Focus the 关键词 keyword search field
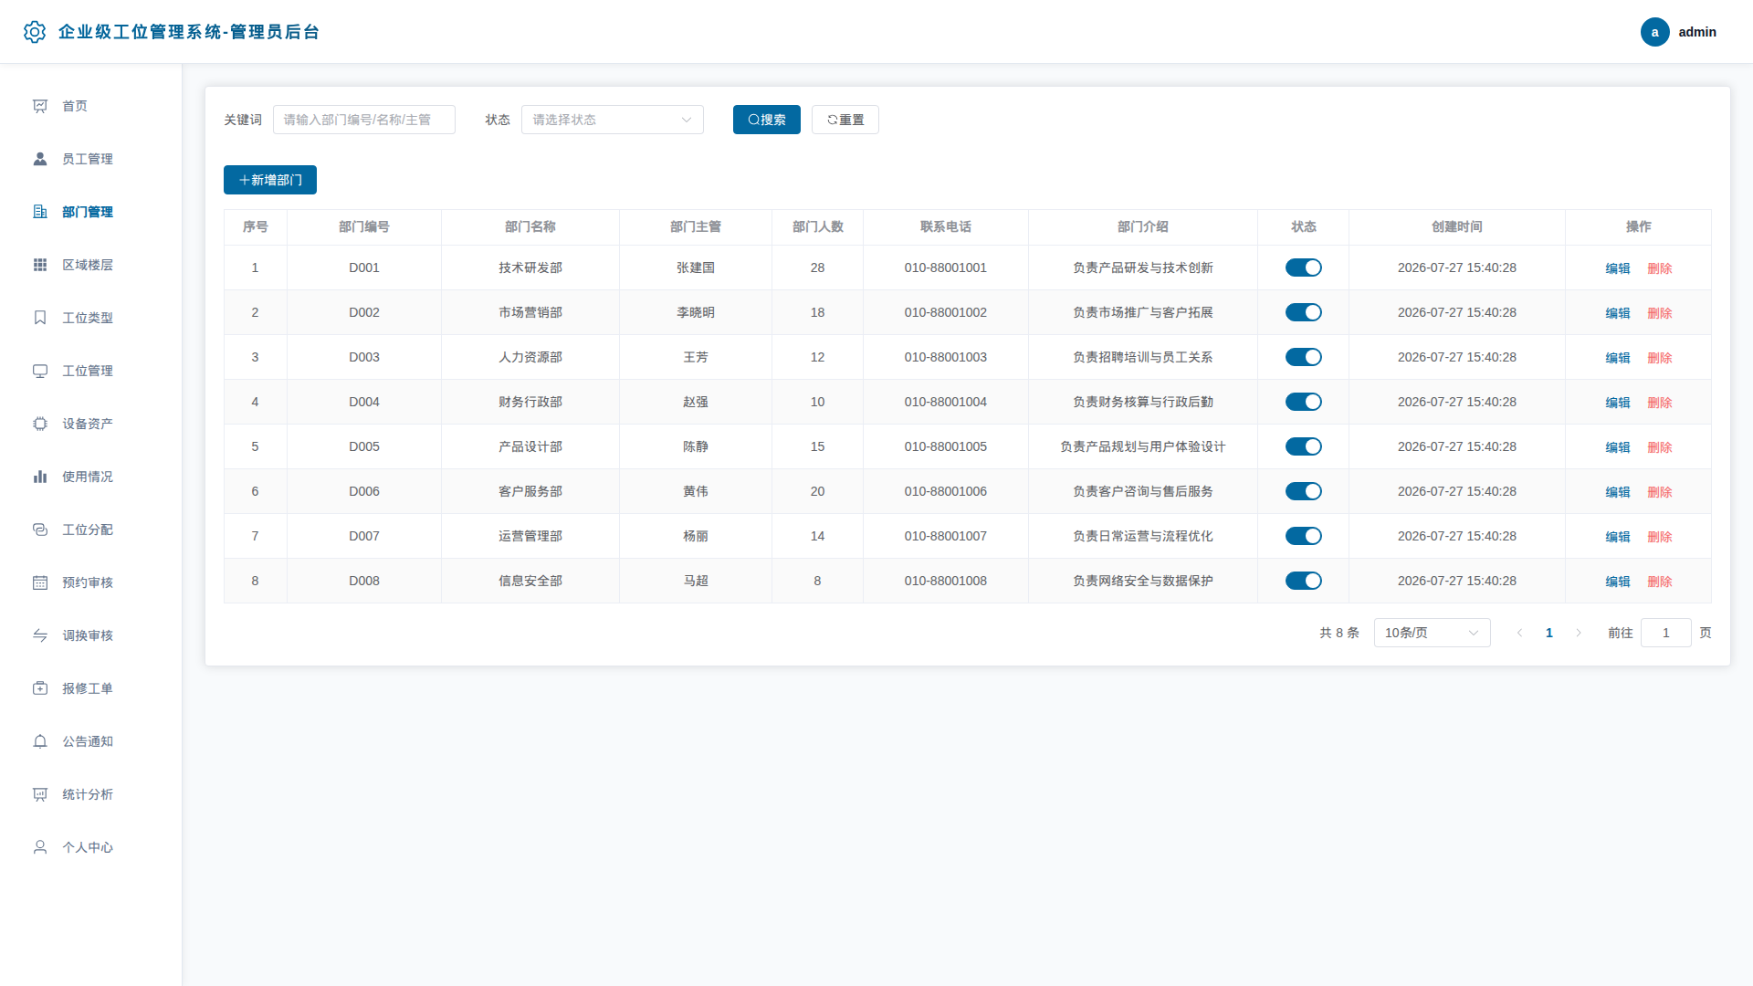This screenshot has height=986, width=1753. coord(363,120)
